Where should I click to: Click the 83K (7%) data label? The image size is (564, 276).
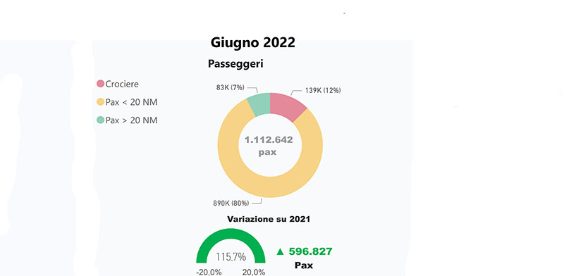231,87
